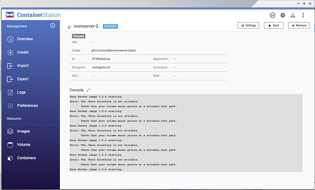The height and width of the screenshot is (190, 315).
Task: Click the download tasks icon in header
Action: pyautogui.click(x=293, y=15)
